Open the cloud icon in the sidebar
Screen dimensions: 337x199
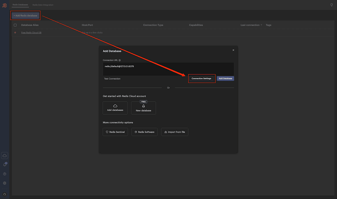click(x=4, y=156)
